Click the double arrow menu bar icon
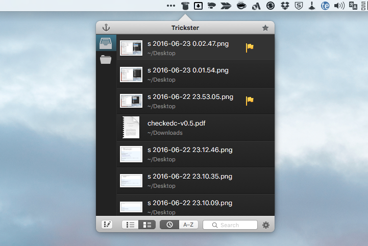The height and width of the screenshot is (246, 368). pyautogui.click(x=226, y=6)
